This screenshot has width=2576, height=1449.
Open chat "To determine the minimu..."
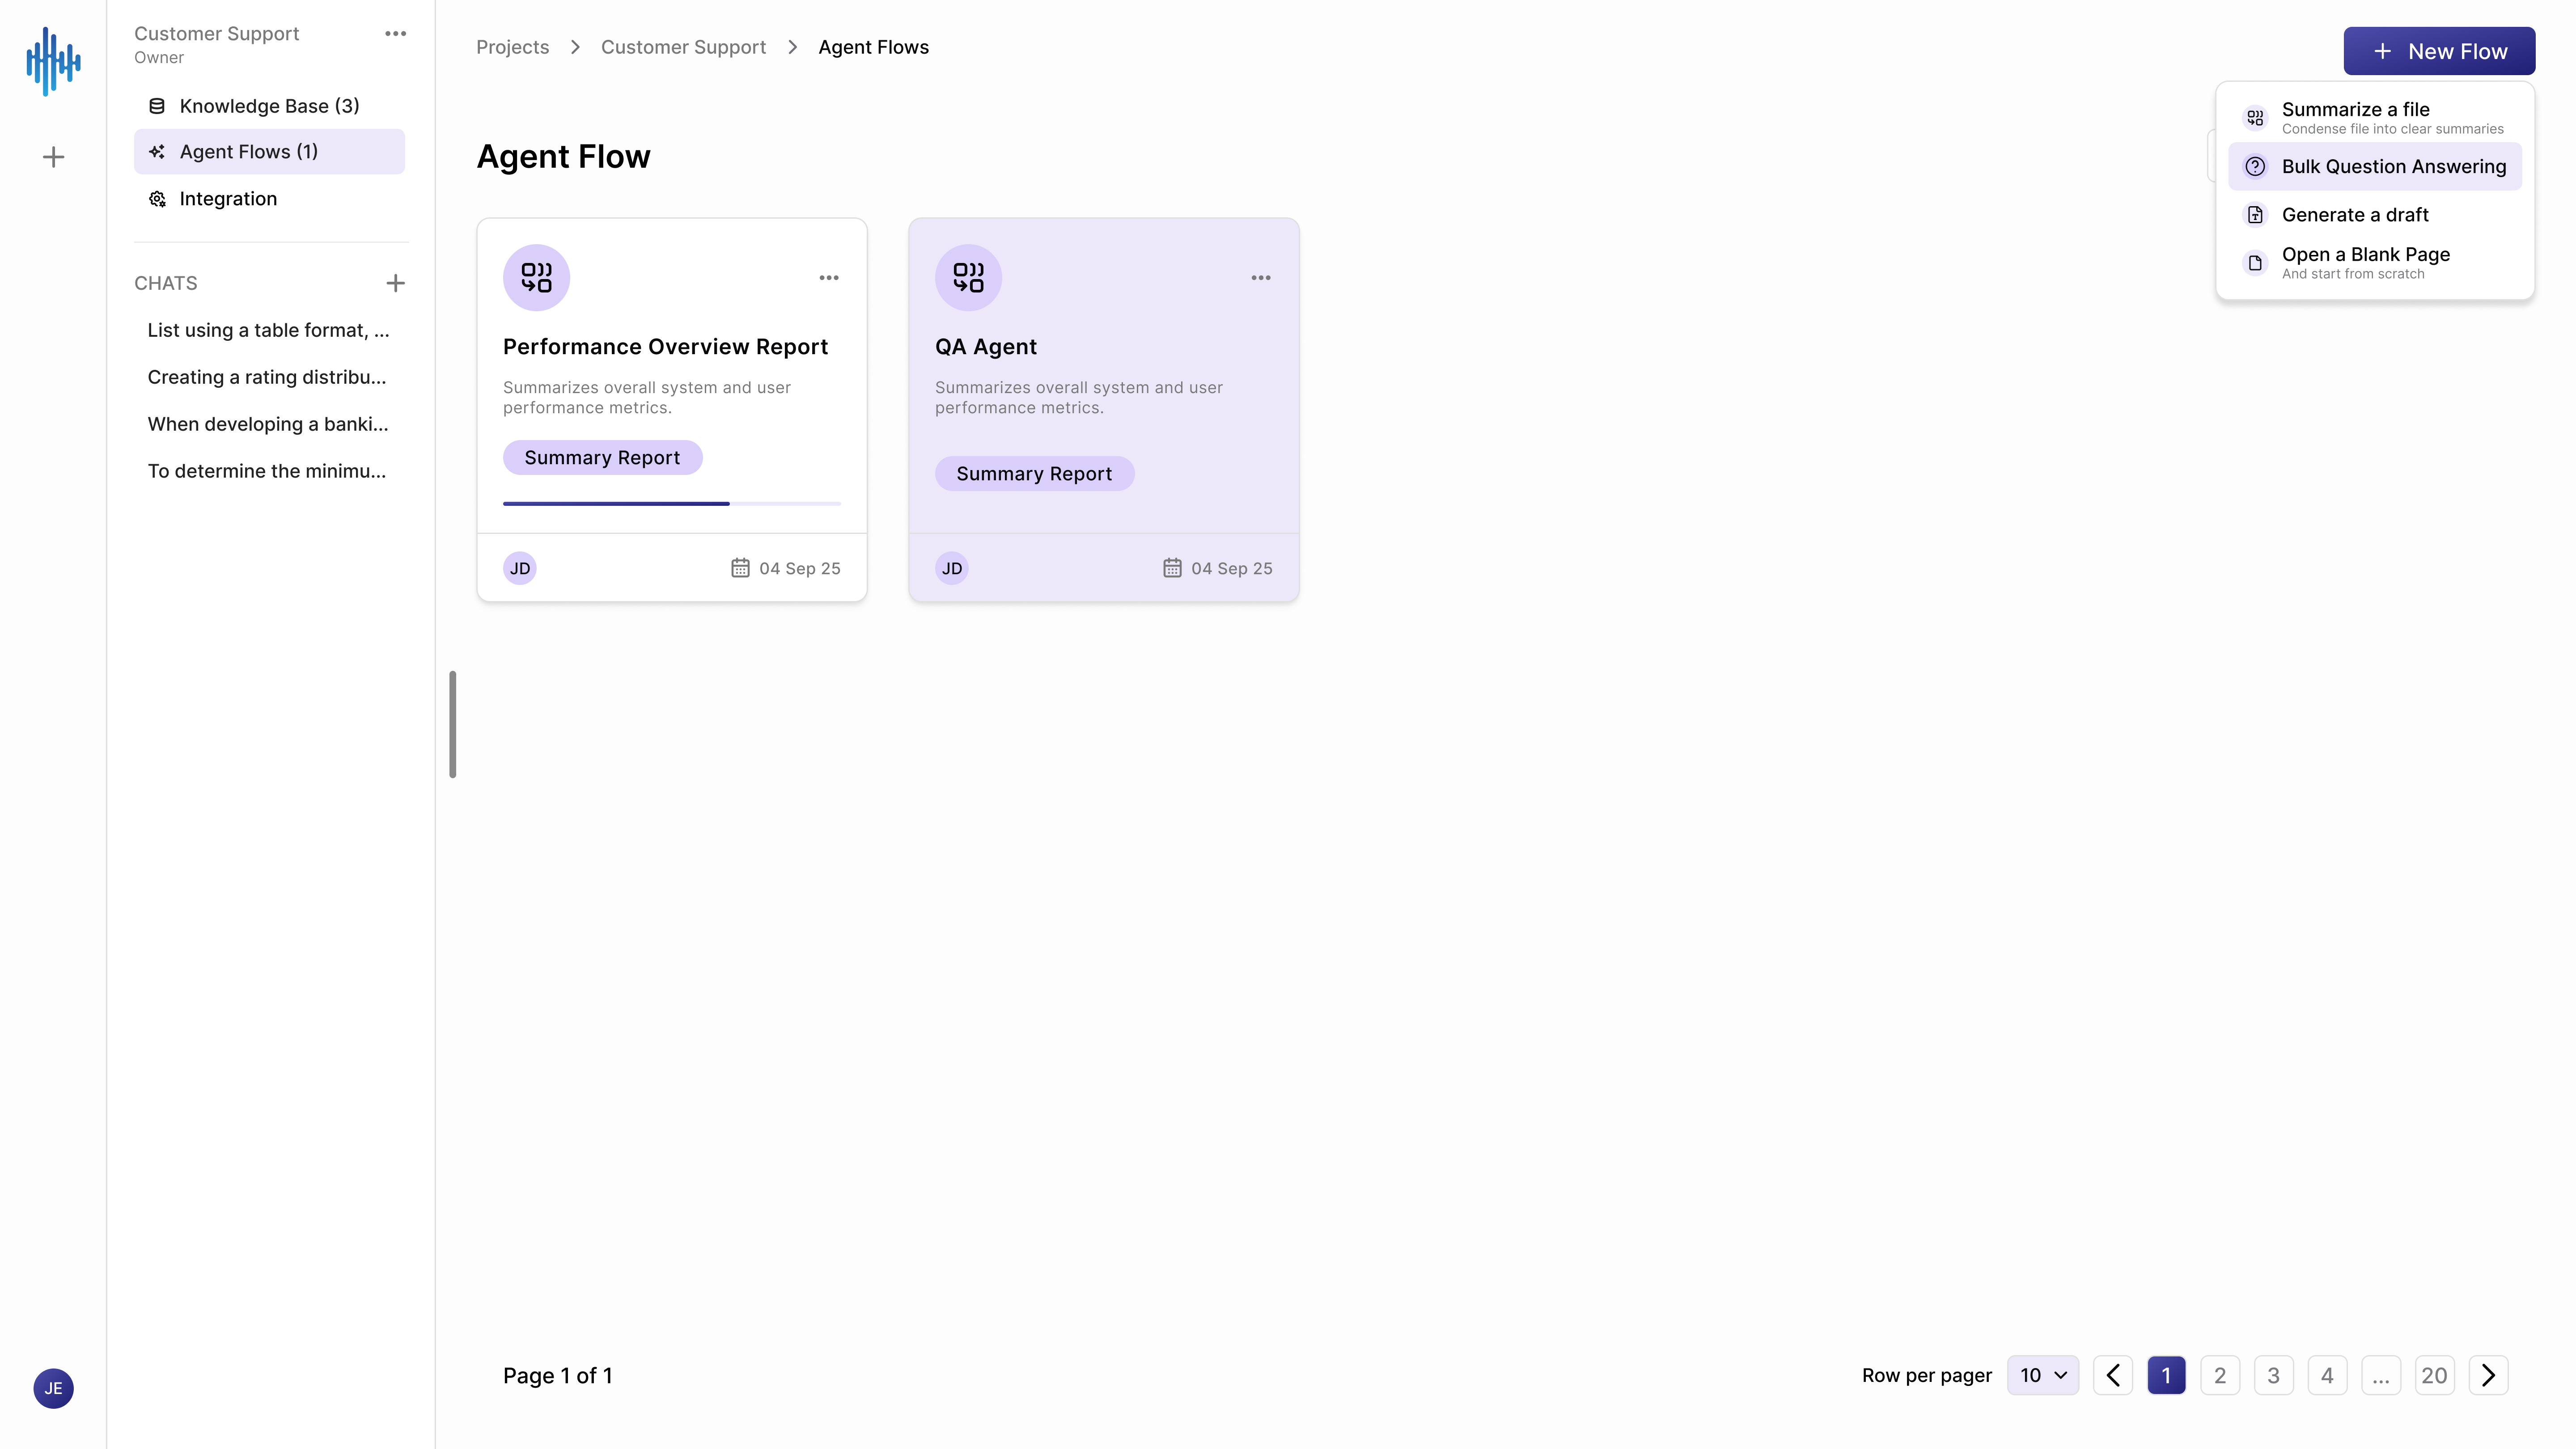[x=266, y=472]
